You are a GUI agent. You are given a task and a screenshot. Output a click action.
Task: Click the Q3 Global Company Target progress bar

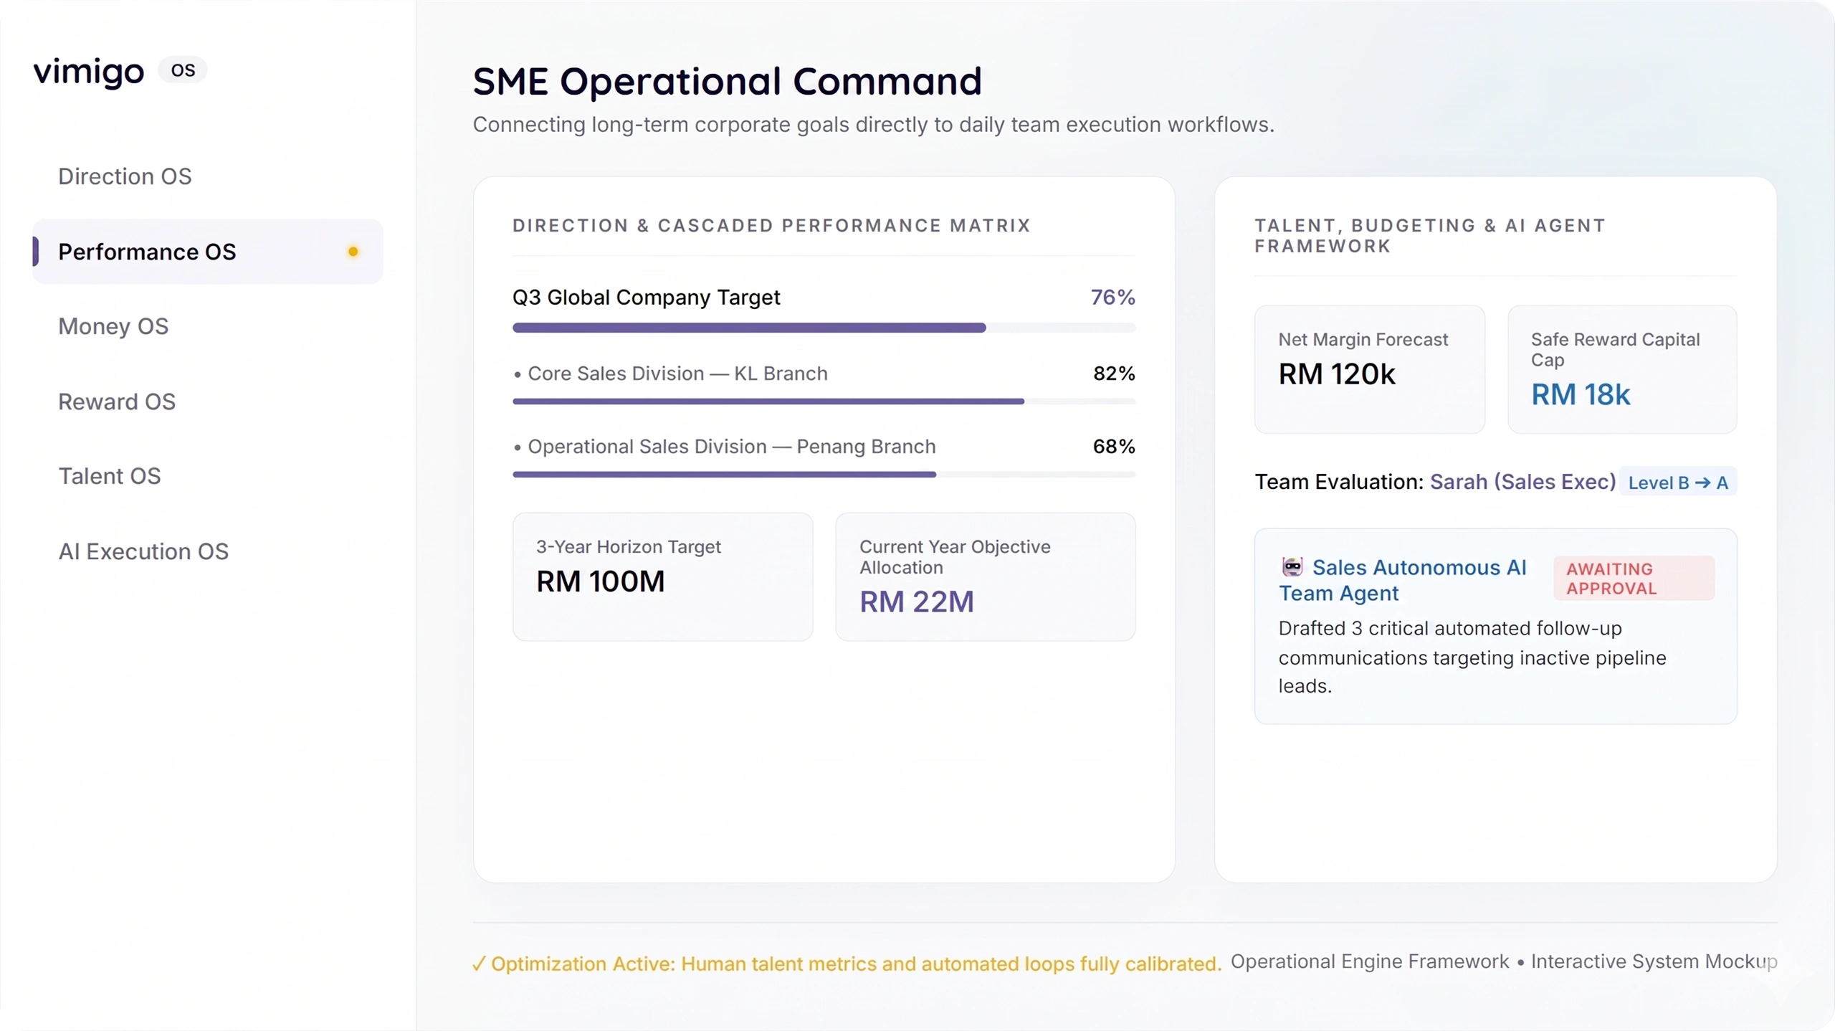[x=824, y=328]
